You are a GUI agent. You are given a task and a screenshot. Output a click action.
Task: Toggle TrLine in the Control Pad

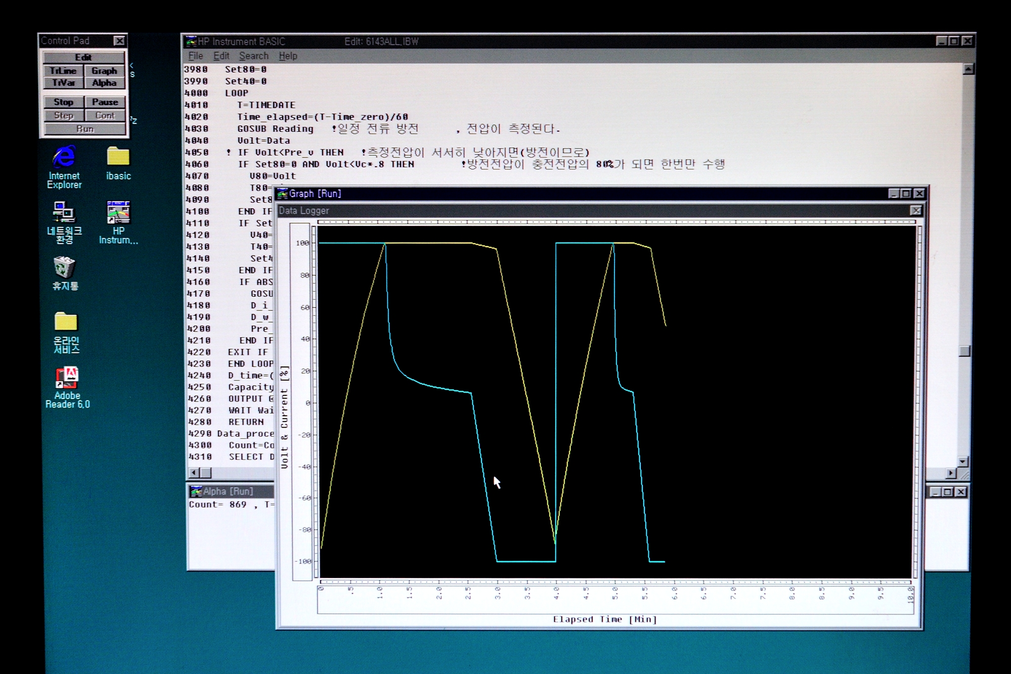pos(63,71)
